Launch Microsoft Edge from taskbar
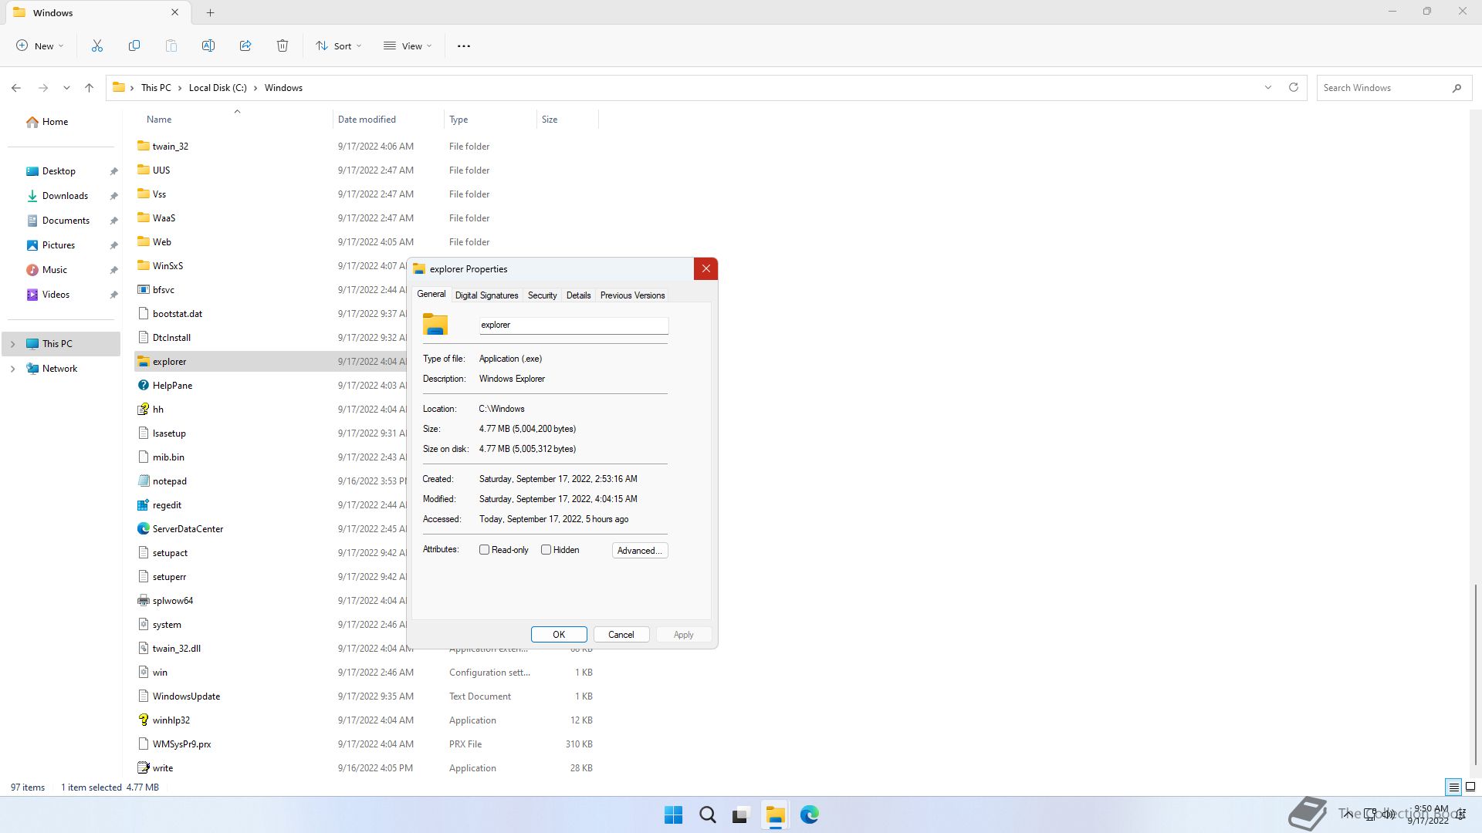The width and height of the screenshot is (1482, 833). point(809,814)
